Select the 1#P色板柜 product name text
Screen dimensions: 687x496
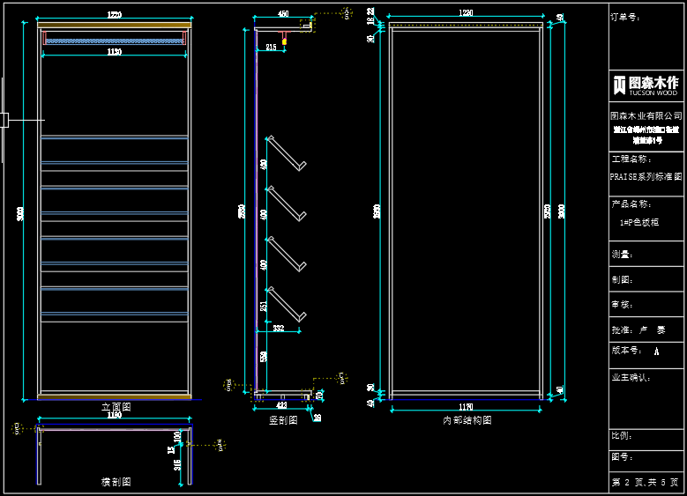point(639,222)
